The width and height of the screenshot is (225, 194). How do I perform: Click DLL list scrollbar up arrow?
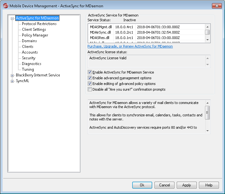208,27
